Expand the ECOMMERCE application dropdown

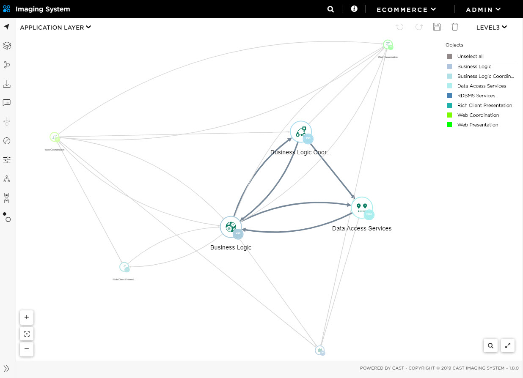(406, 9)
